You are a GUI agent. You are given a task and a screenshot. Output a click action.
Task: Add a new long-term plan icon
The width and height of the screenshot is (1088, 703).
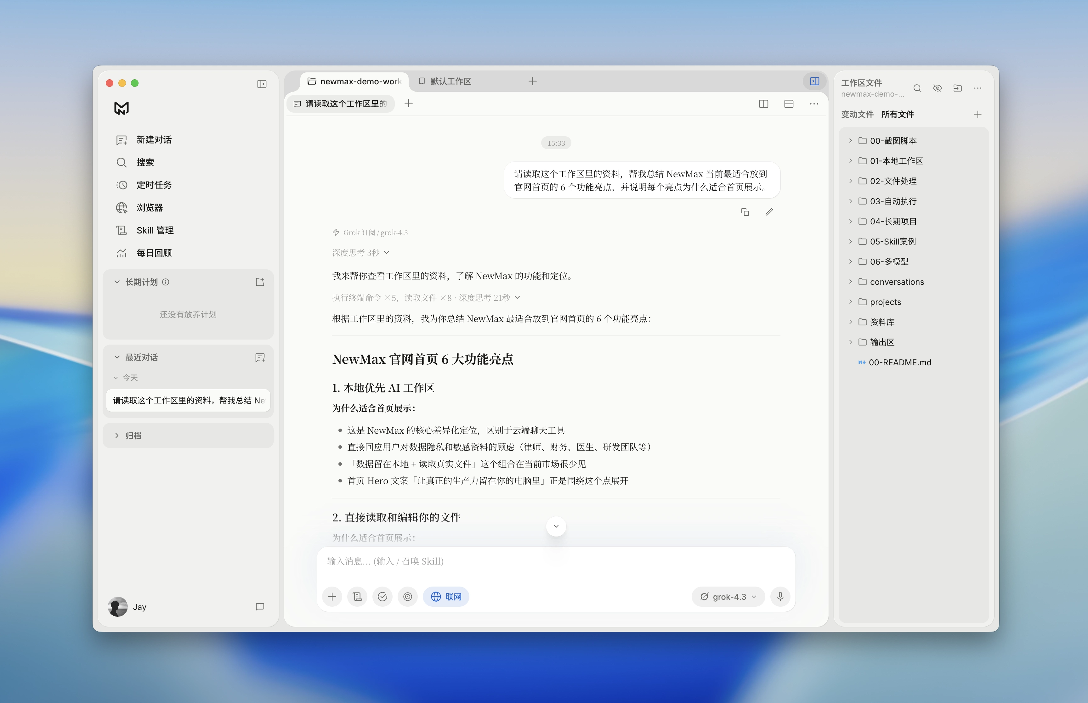tap(260, 282)
